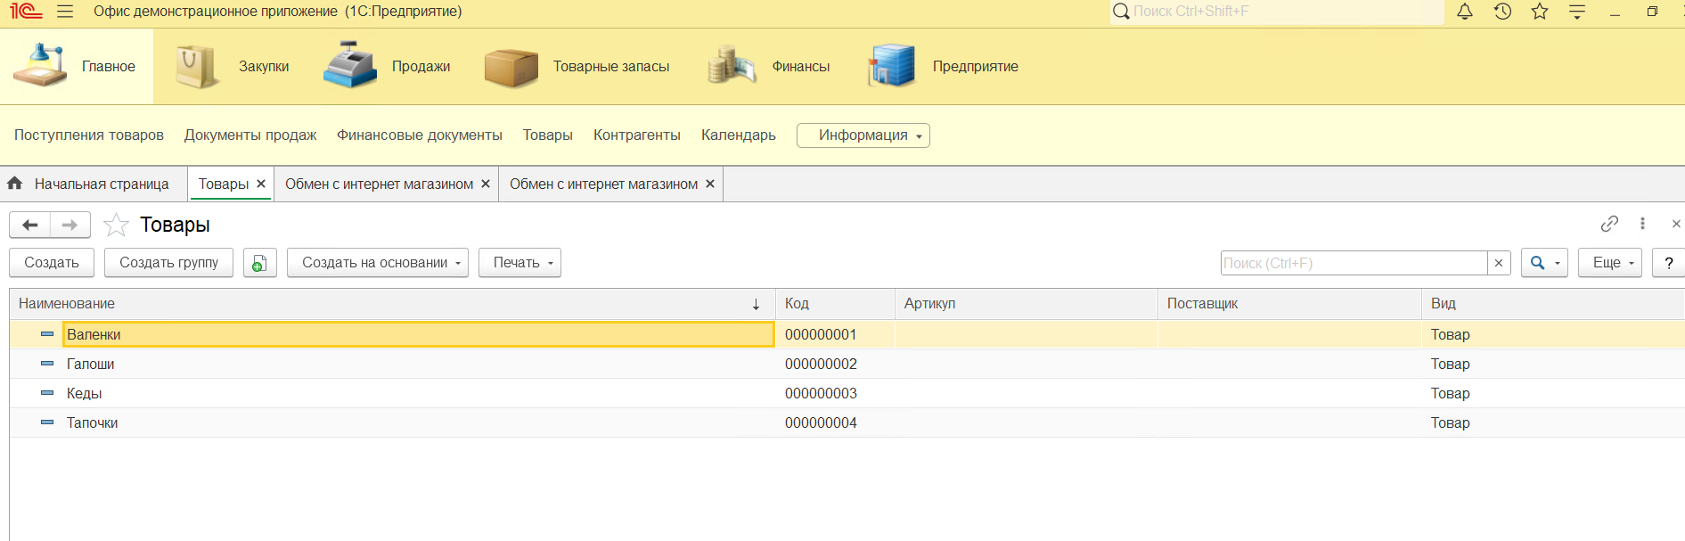Image resolution: width=1685 pixels, height=541 pixels.
Task: Close the Товары tab
Action: point(261,184)
